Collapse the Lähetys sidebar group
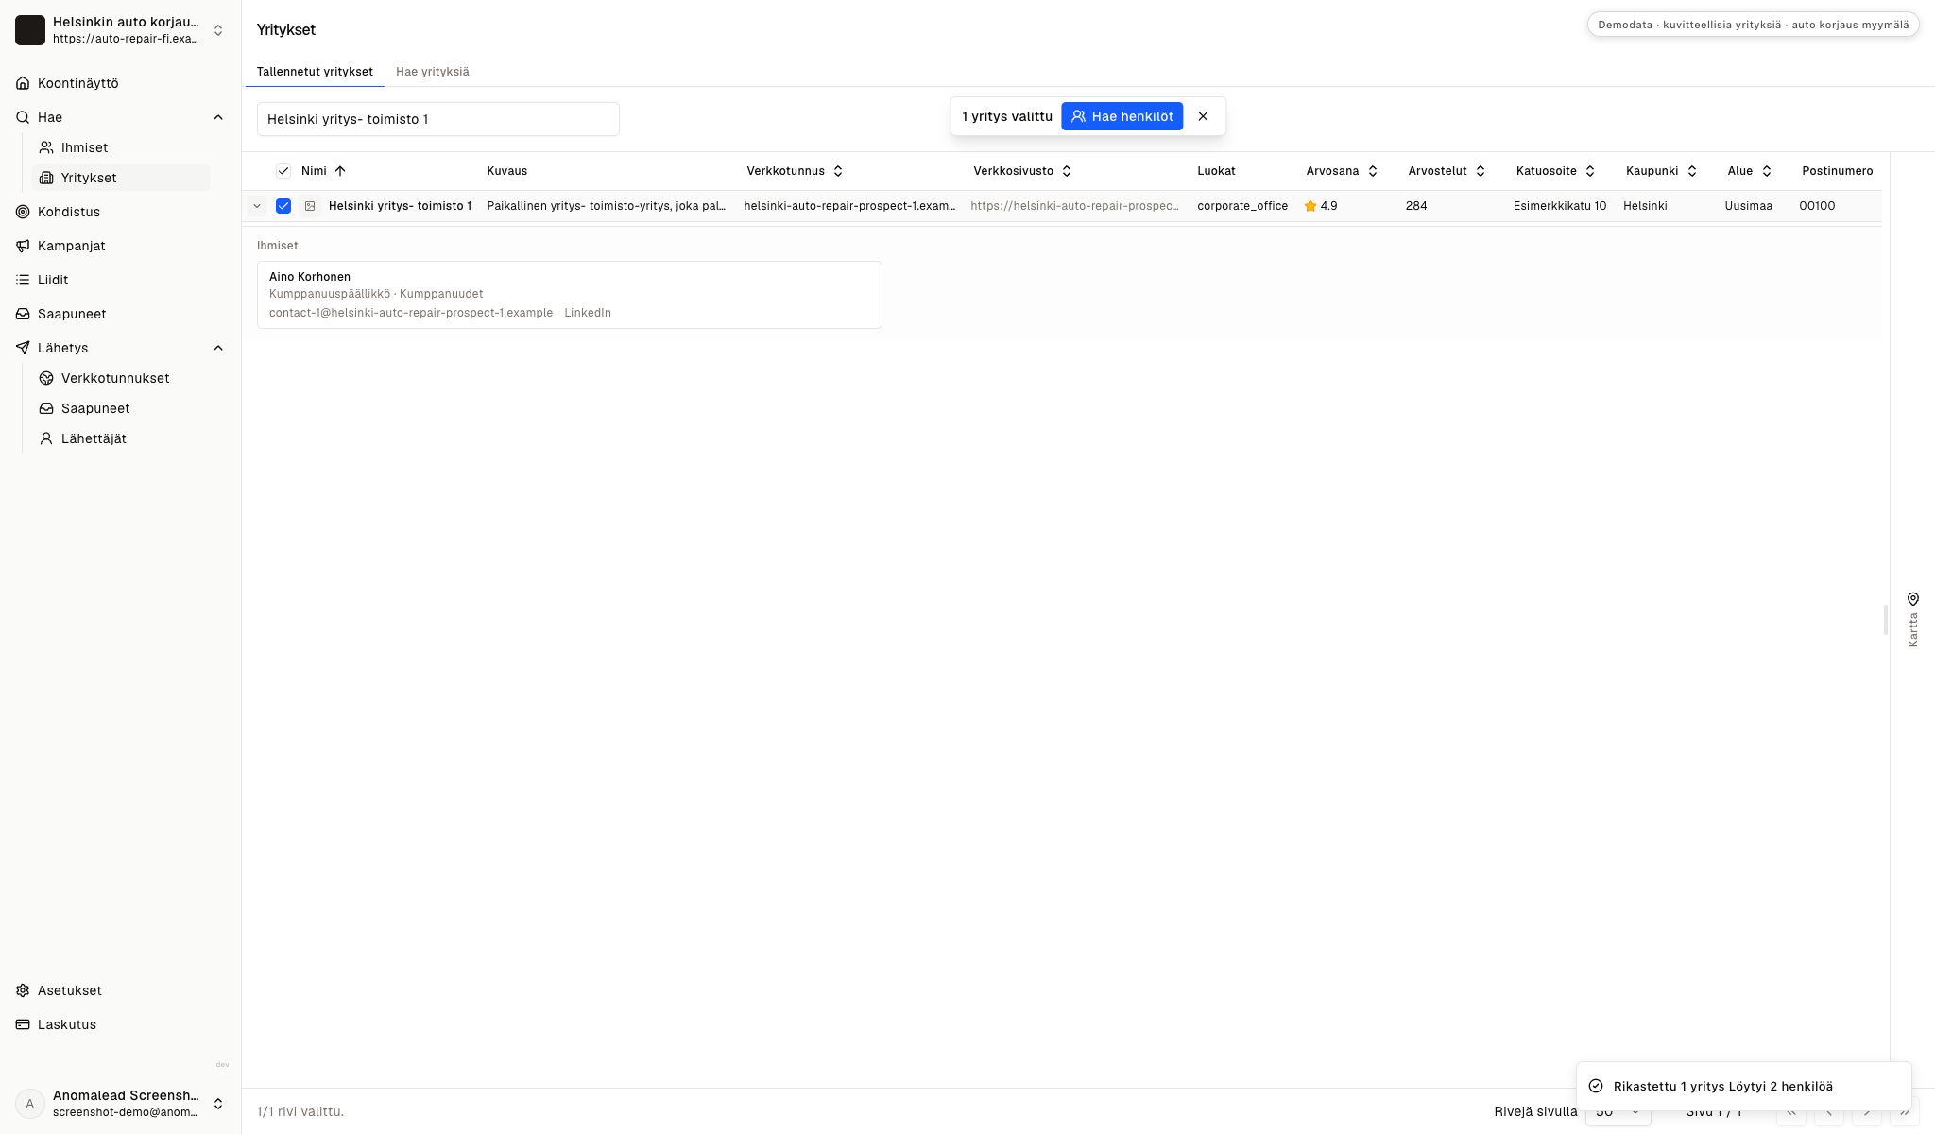The width and height of the screenshot is (1935, 1134). pyautogui.click(x=218, y=348)
